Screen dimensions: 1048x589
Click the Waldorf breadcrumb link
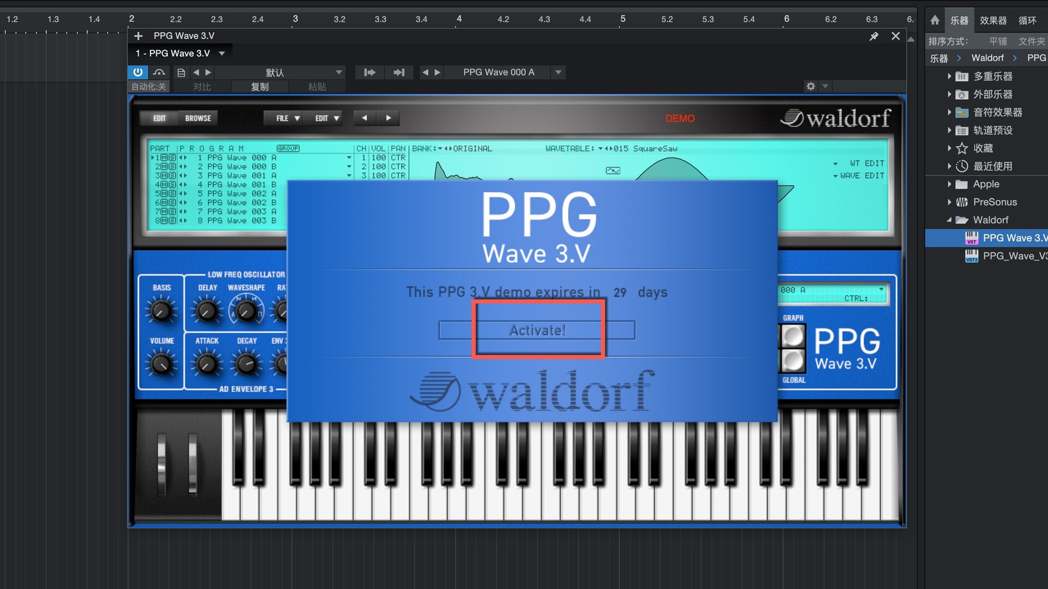(x=987, y=58)
